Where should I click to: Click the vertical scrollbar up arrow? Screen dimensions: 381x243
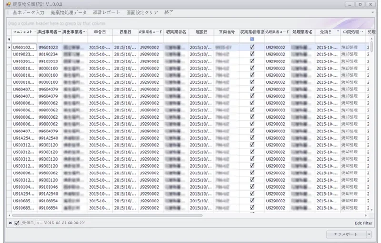point(371,39)
